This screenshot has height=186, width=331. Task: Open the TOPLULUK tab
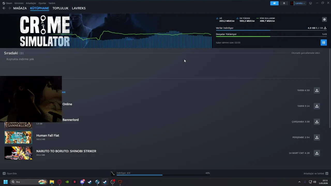tap(61, 8)
